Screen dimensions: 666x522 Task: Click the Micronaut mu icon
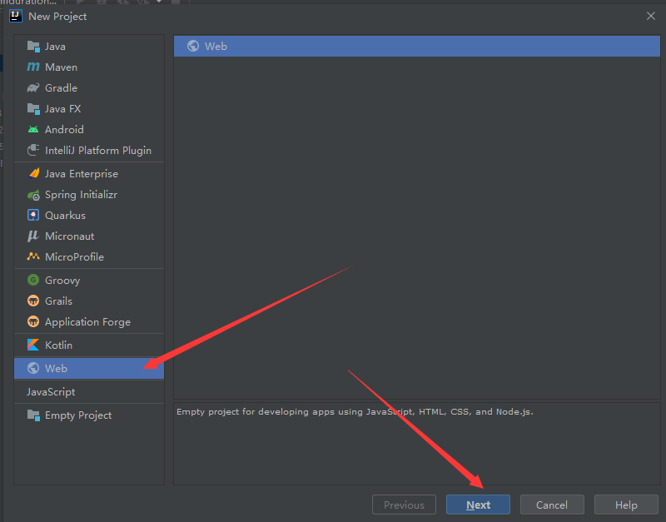click(x=32, y=236)
